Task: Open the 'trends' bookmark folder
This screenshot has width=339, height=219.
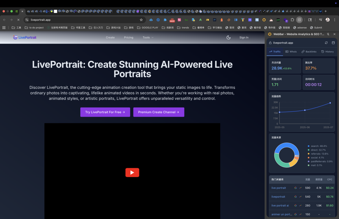Action: tap(183, 28)
